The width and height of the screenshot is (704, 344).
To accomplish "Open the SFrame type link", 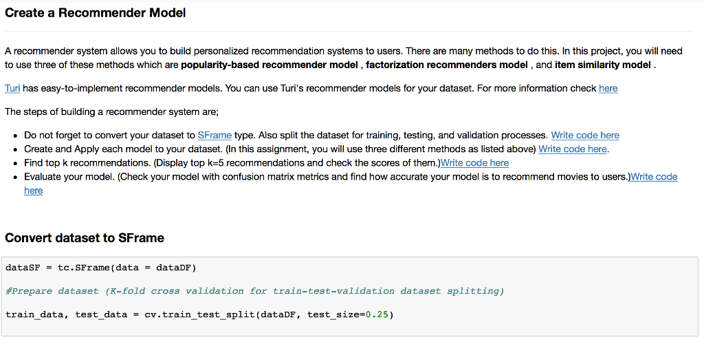I will [214, 135].
